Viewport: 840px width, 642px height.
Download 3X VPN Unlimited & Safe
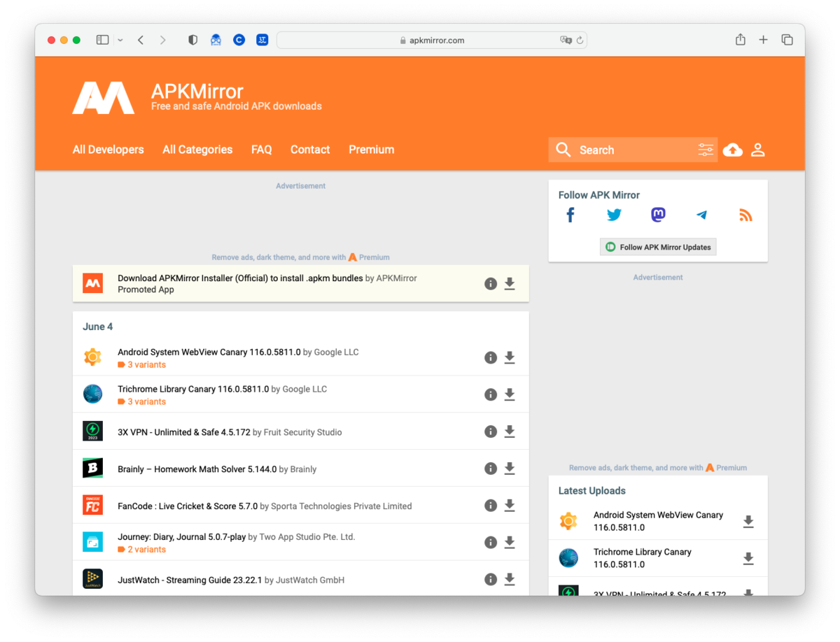pyautogui.click(x=510, y=431)
